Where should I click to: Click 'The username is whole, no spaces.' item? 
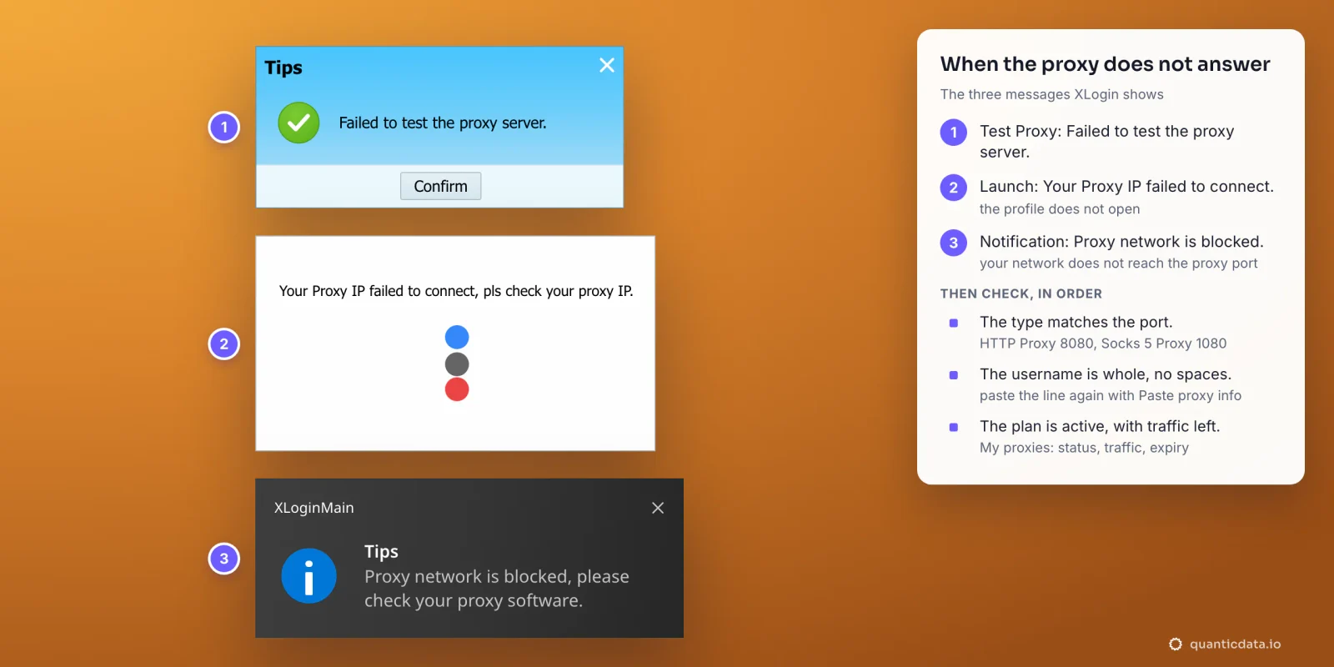[1106, 374]
